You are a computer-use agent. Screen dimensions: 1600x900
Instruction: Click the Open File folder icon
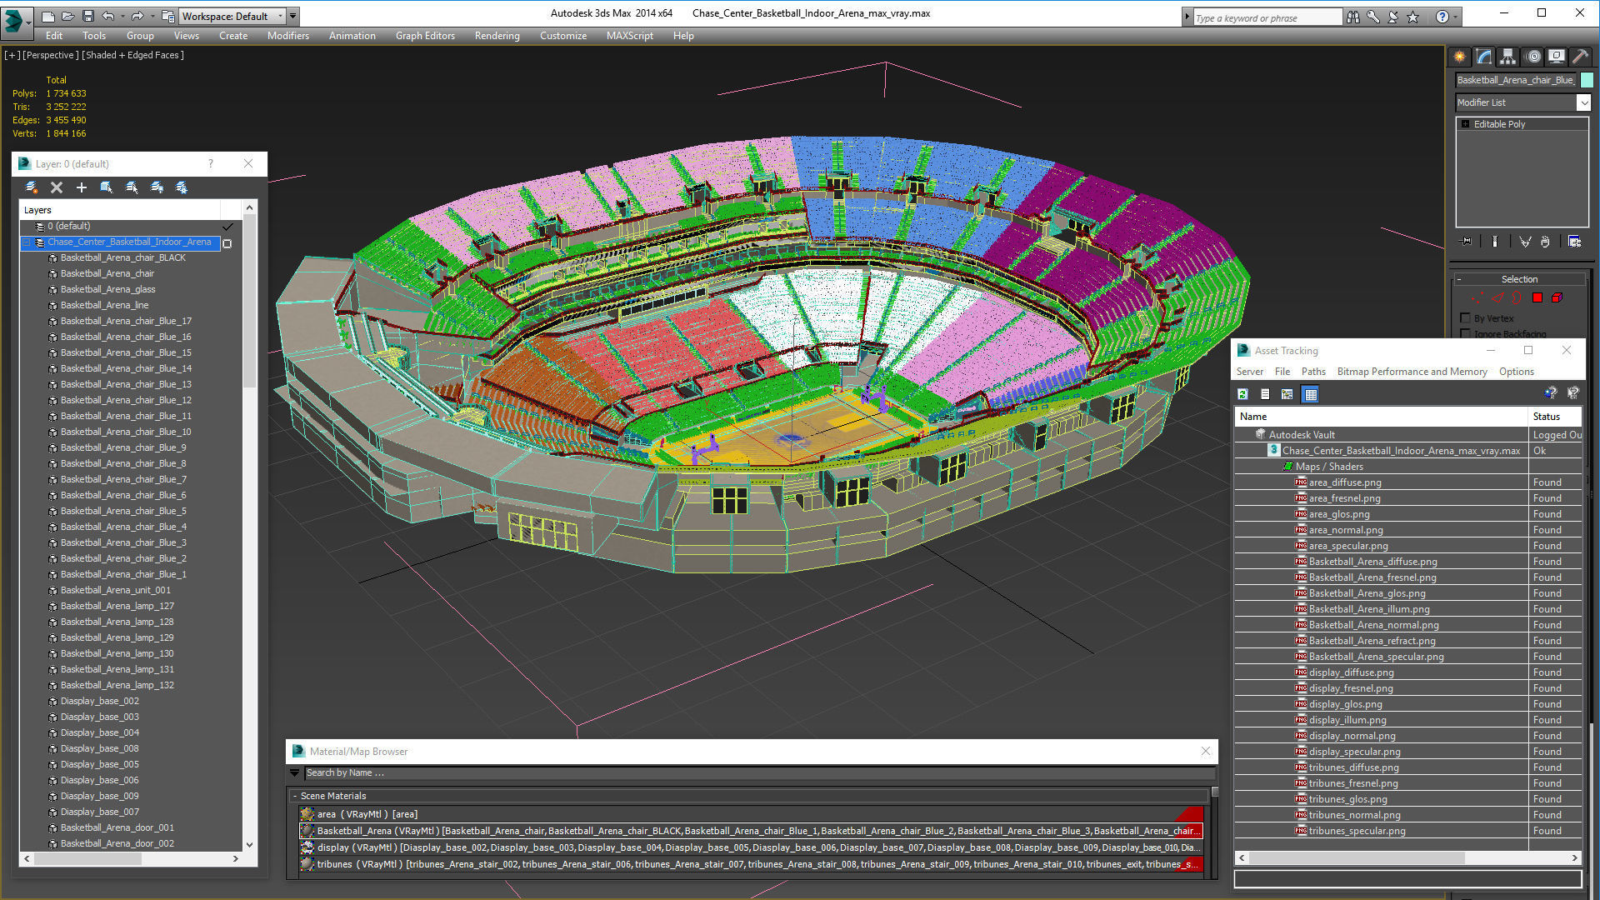pos(68,16)
